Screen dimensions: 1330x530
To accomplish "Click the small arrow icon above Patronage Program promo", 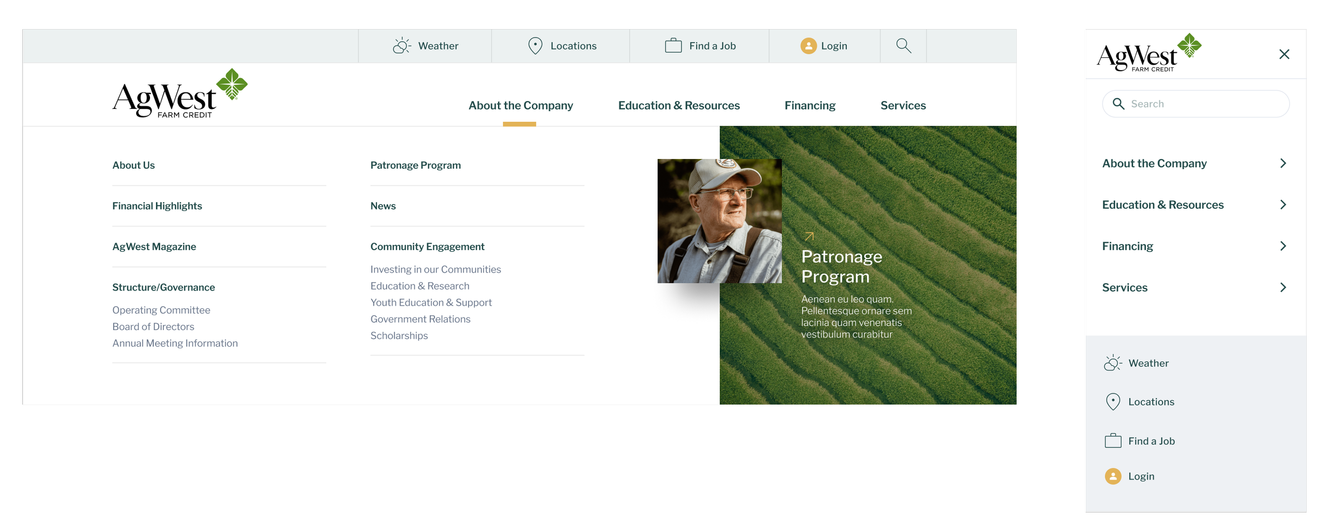I will (809, 237).
